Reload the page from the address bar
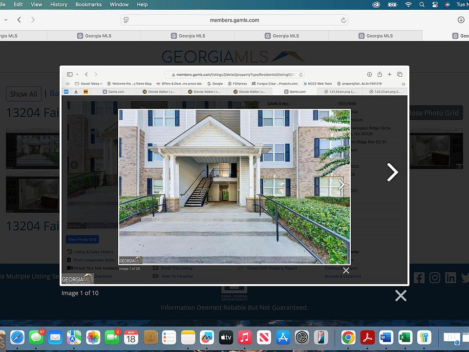This screenshot has height=352, width=469. [x=343, y=20]
